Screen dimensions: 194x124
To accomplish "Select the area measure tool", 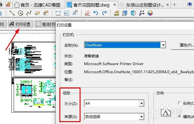I will [67, 13].
